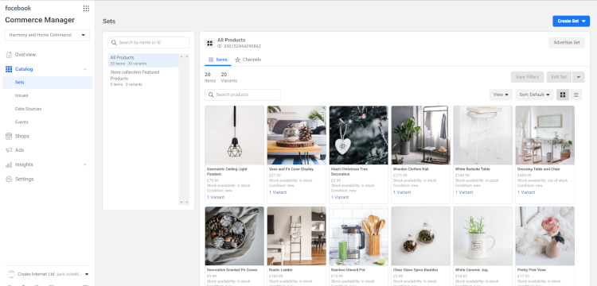Click the Advertise Set button

[567, 43]
